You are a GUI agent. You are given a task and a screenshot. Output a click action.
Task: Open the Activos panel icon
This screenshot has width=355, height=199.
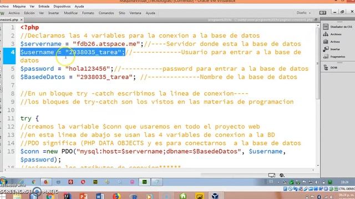click(326, 42)
